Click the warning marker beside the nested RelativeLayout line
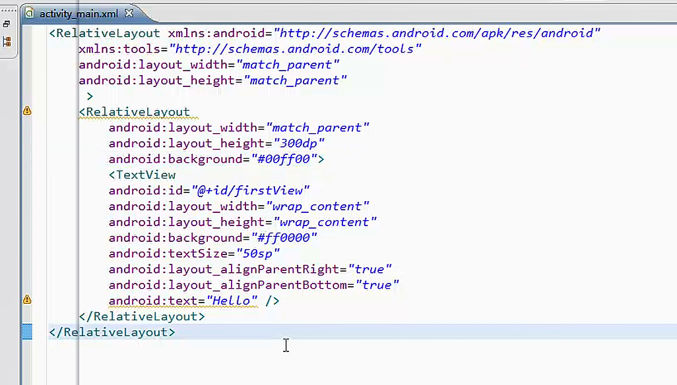This screenshot has height=385, width=677. pyautogui.click(x=27, y=111)
